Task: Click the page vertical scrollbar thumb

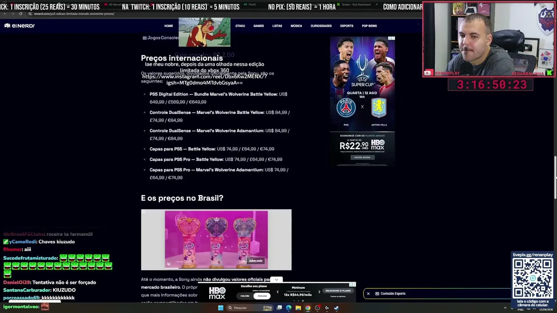Action: [x=555, y=177]
